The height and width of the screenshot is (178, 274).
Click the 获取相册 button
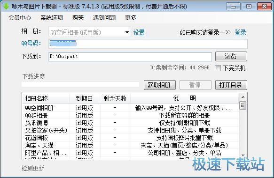click(x=159, y=85)
